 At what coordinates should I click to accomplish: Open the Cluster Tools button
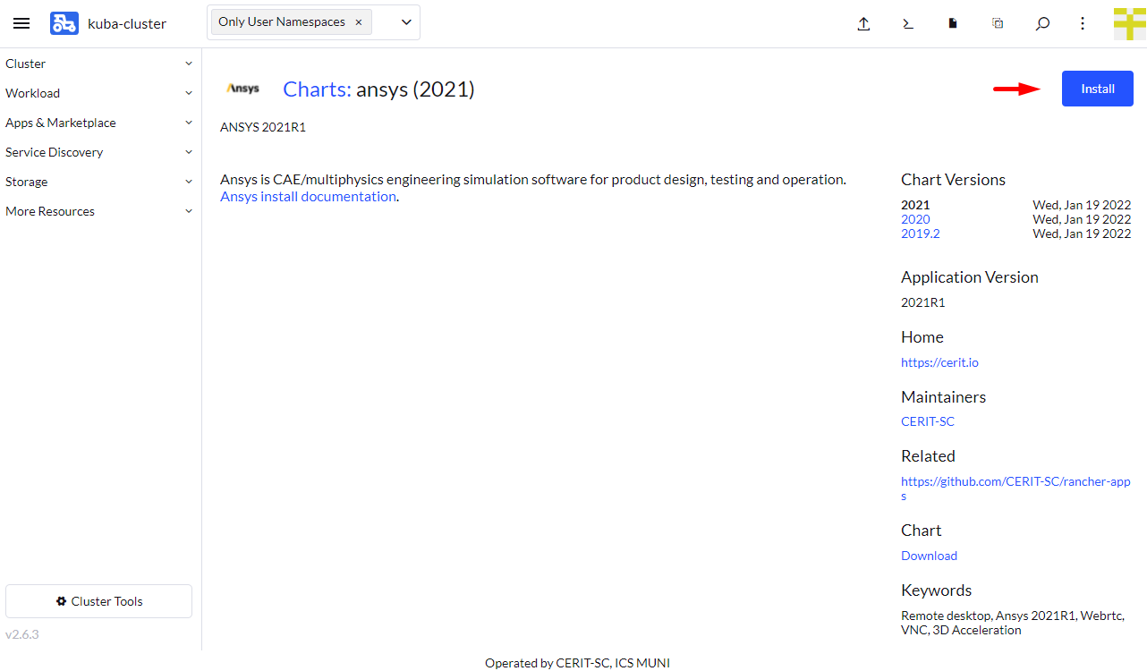coord(98,601)
